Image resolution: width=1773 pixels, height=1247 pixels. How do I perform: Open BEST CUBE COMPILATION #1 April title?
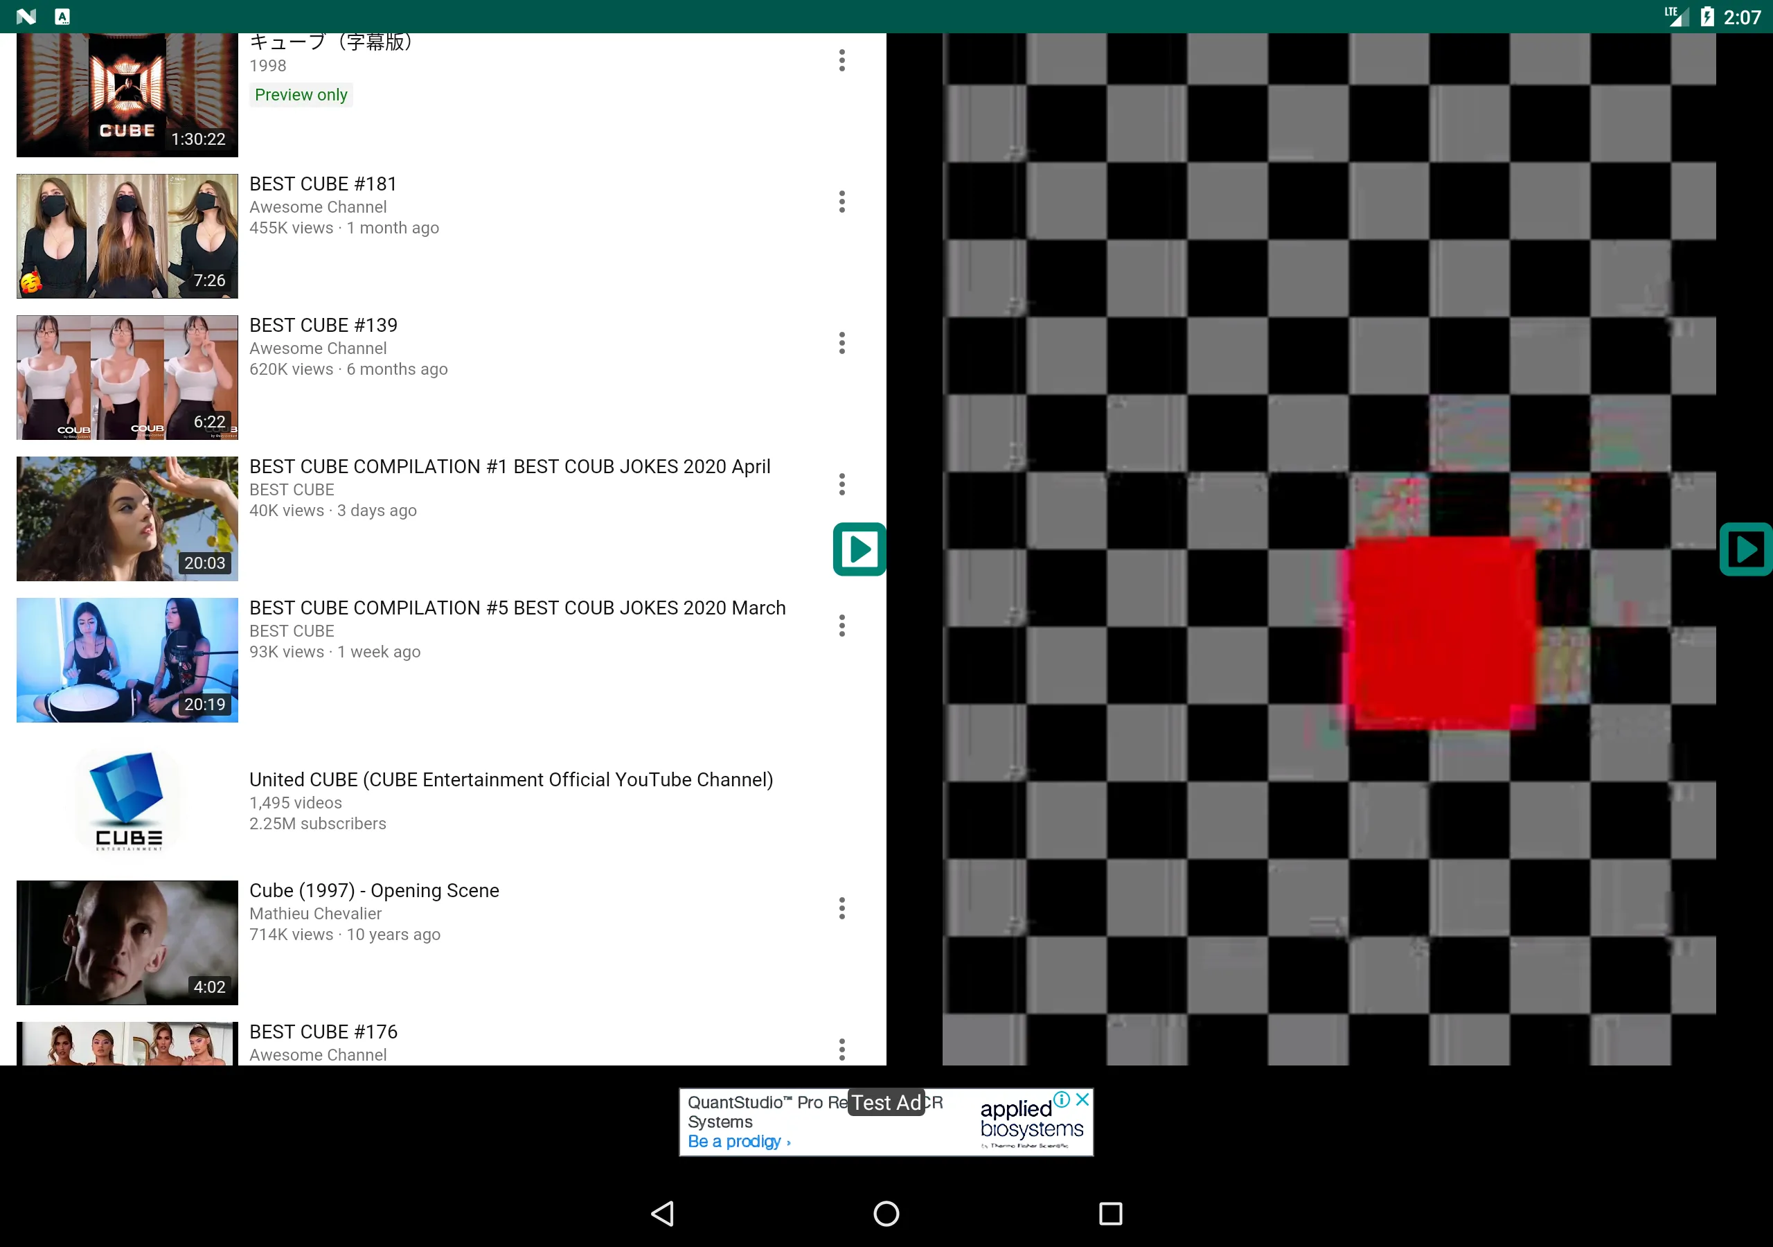point(510,467)
